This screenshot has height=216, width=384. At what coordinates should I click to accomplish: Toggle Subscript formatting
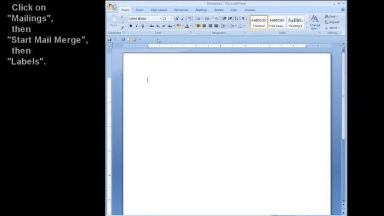coord(158,26)
